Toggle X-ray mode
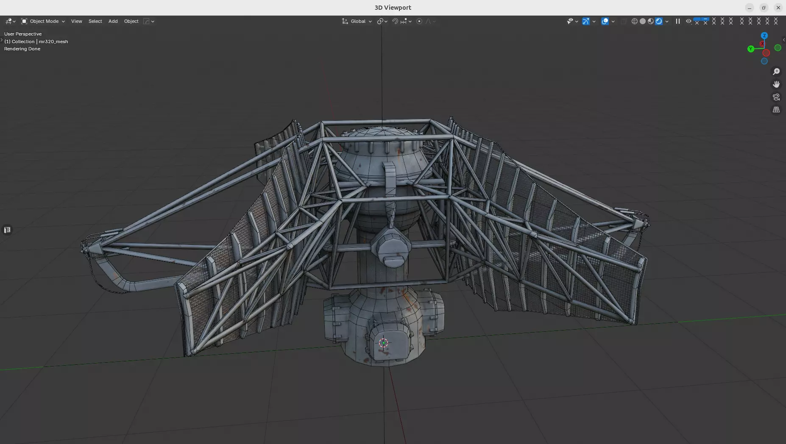 click(624, 21)
